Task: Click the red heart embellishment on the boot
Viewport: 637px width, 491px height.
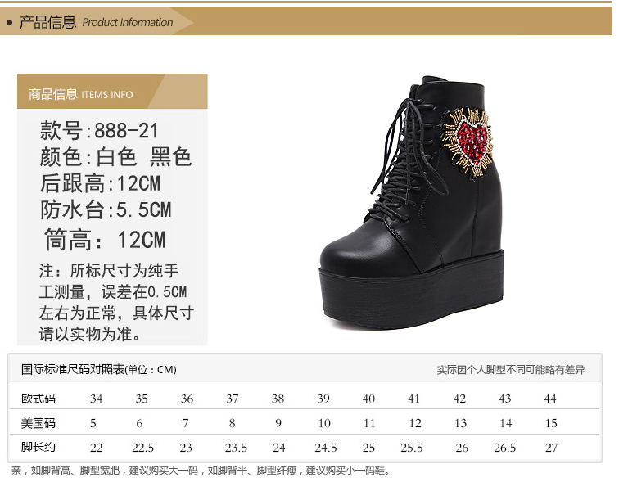Action: [x=470, y=136]
